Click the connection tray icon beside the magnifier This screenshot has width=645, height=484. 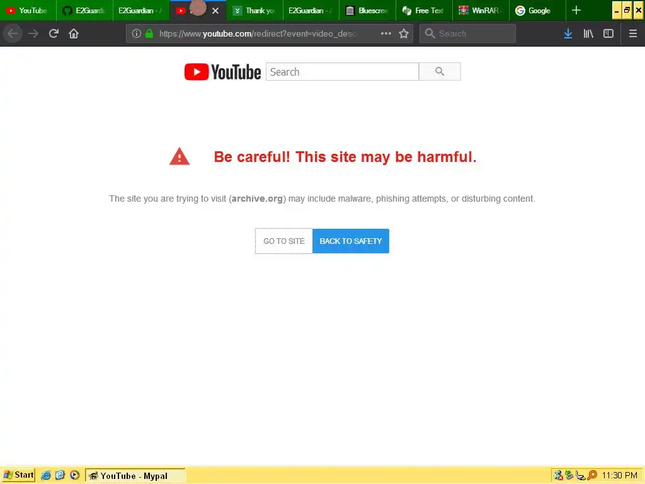(580, 475)
